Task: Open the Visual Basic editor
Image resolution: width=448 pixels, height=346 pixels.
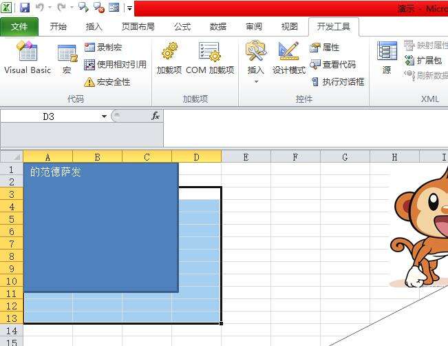Action: tap(28, 58)
